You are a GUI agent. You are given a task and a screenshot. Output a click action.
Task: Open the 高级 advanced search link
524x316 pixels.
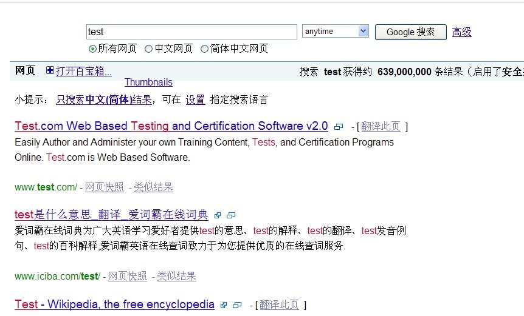461,32
